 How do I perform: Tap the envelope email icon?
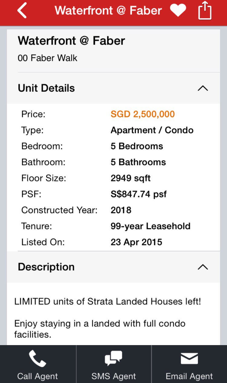coord(189,359)
